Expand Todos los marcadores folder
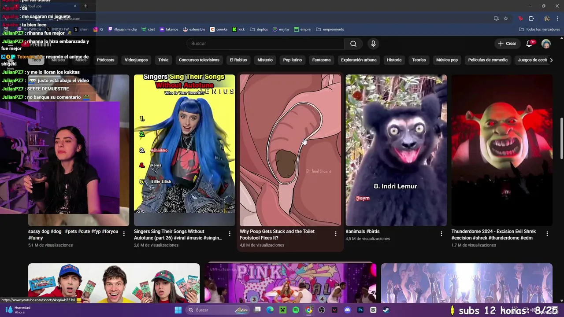The width and height of the screenshot is (564, 317). tap(539, 29)
